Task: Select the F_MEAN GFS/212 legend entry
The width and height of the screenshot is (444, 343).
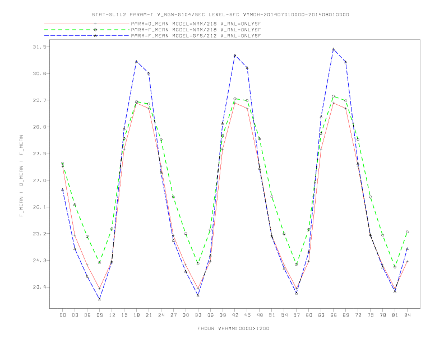Action: pos(152,36)
